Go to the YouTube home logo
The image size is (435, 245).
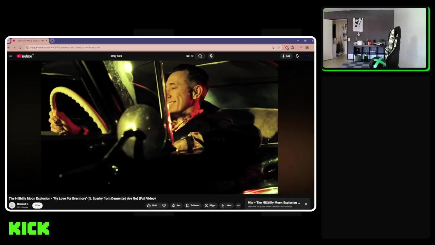(x=24, y=56)
